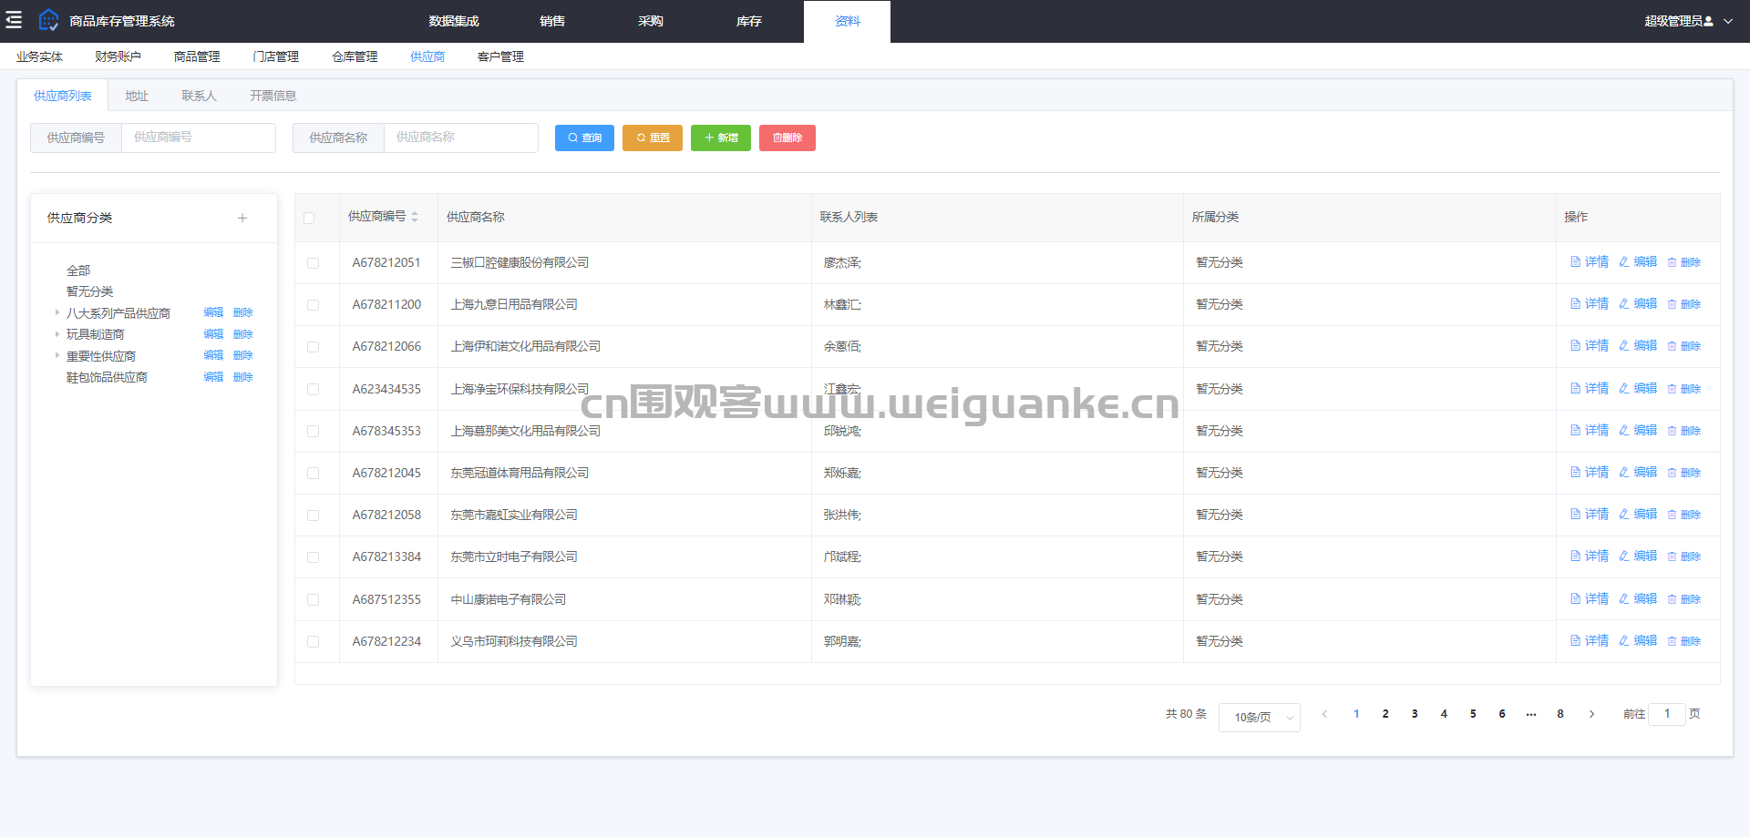1750x837 pixels.
Task: Go to page 8 in pagination
Action: [x=1560, y=714]
